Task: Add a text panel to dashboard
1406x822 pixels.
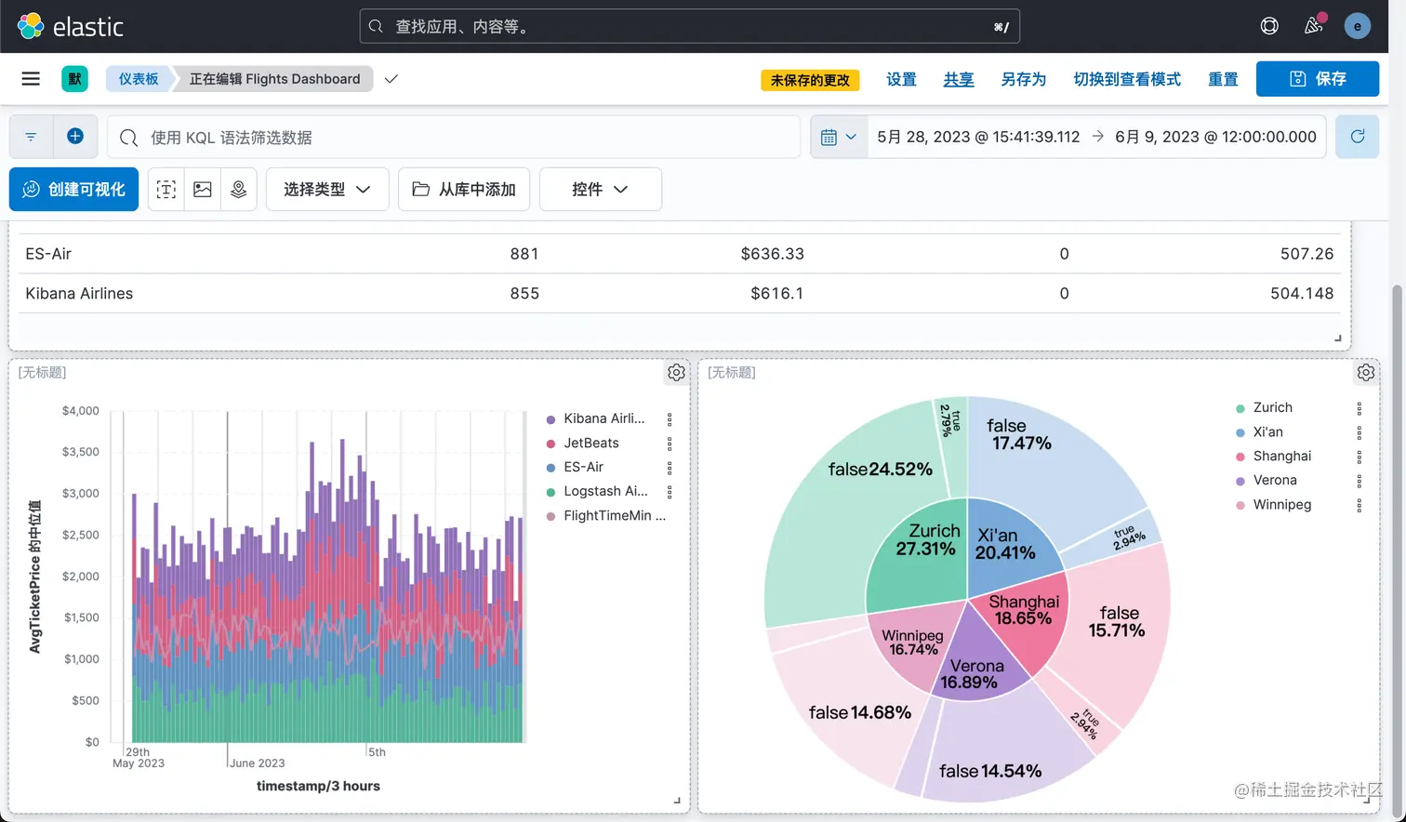Action: click(166, 190)
